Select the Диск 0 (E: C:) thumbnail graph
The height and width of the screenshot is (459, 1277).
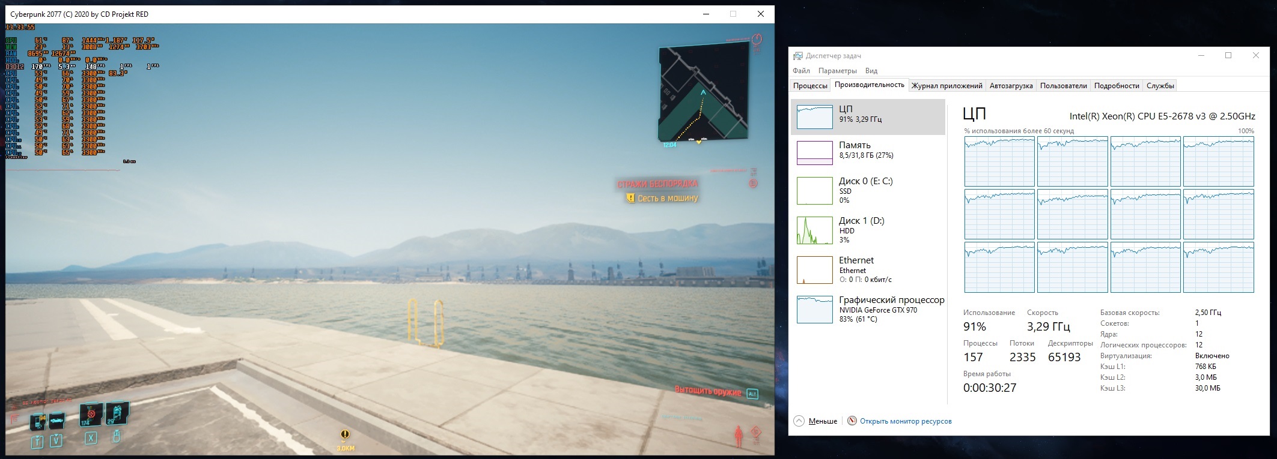click(x=814, y=191)
